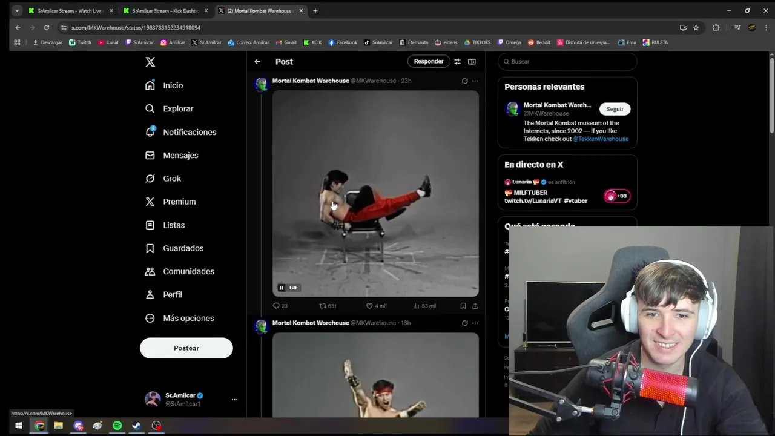Open the X logo home link
Viewport: 775px width, 436px height.
(150, 62)
